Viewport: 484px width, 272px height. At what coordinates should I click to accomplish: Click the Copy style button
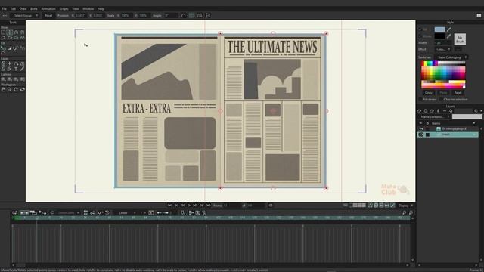[429, 93]
